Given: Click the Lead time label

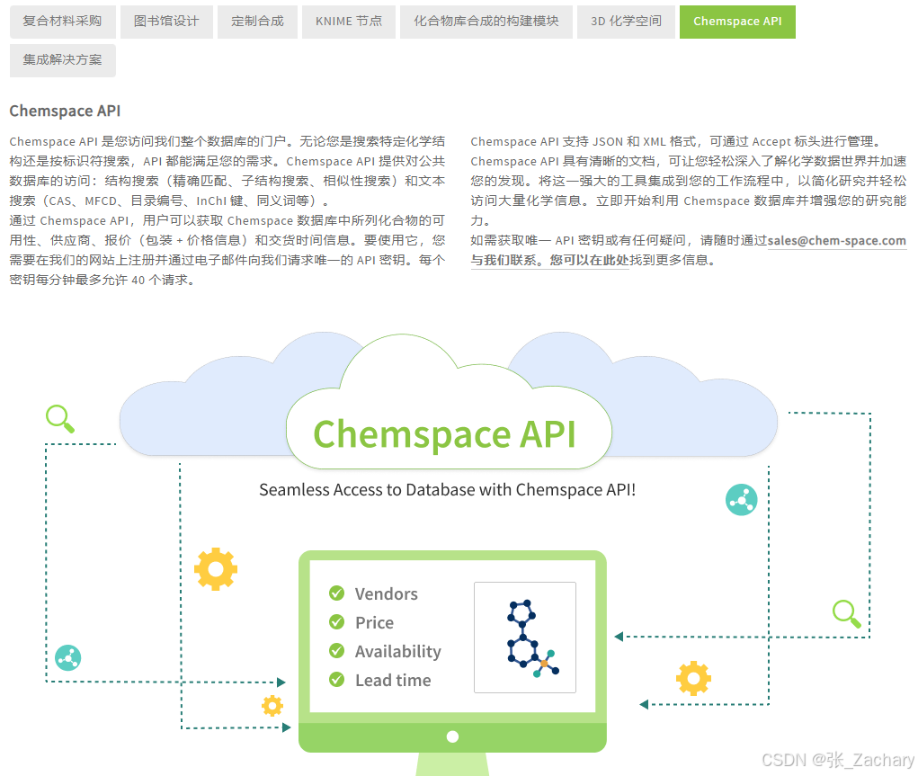Looking at the screenshot, I should pos(393,680).
